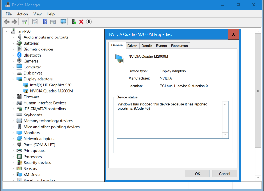Select Intel(R) HD Graphics 530 device
Screen dimensions: 264x191
click(51, 85)
